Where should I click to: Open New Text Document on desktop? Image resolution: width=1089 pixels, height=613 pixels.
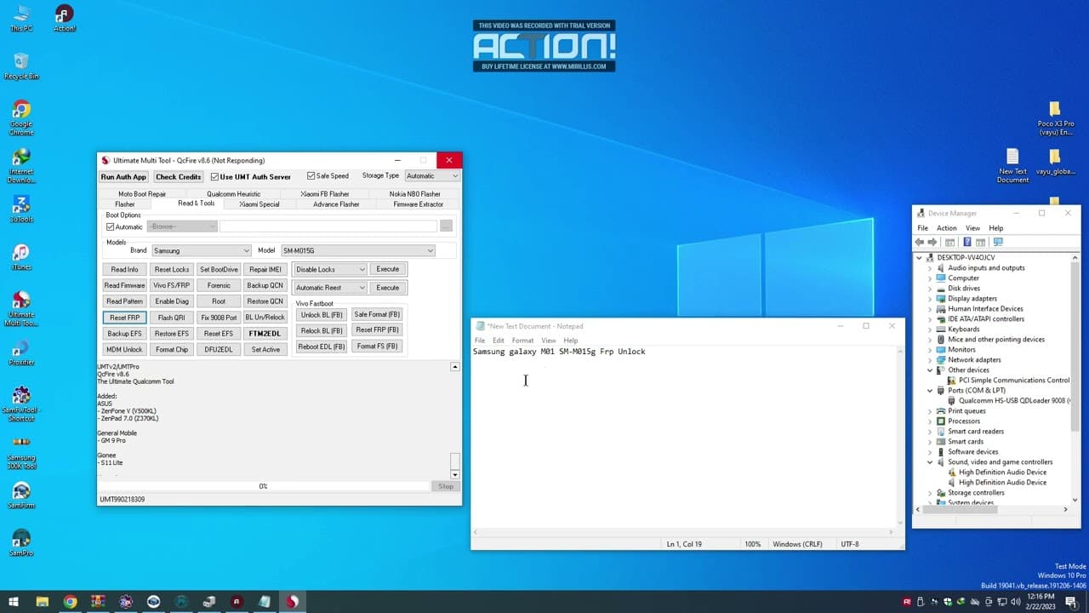(x=1012, y=165)
